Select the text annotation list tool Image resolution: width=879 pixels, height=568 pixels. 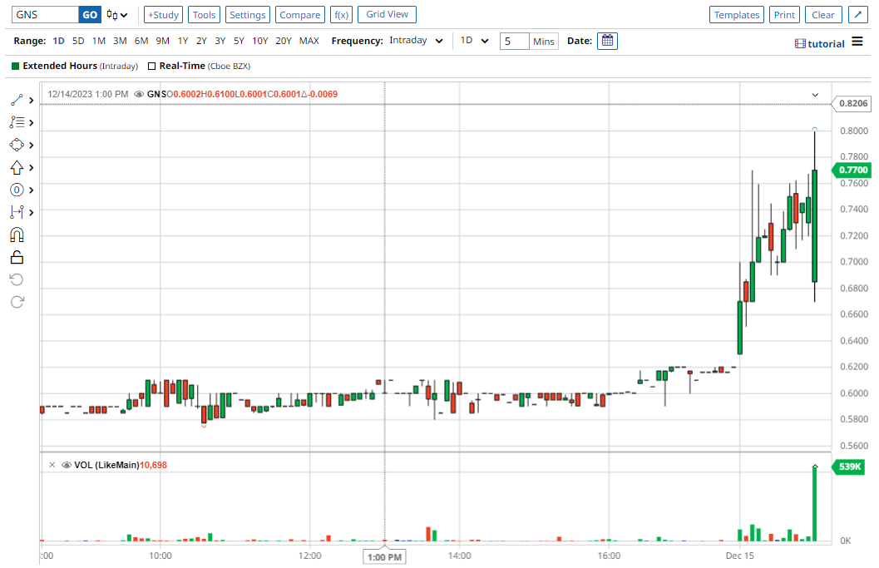pos(17,123)
